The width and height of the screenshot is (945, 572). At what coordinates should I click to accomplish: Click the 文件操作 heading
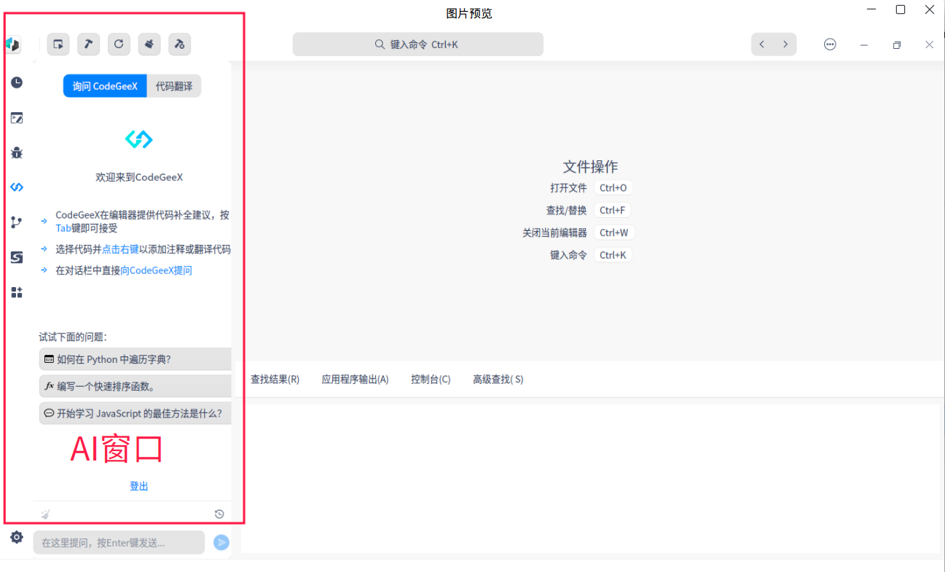point(590,166)
